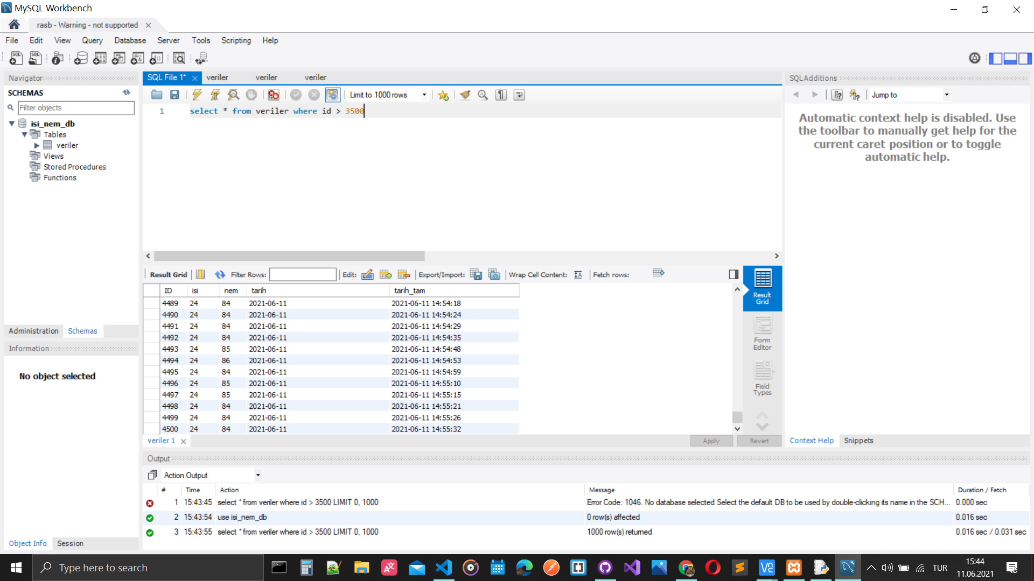Open Limit to 1000 rows dropdown
Viewport: 1034px width, 581px height.
click(424, 95)
